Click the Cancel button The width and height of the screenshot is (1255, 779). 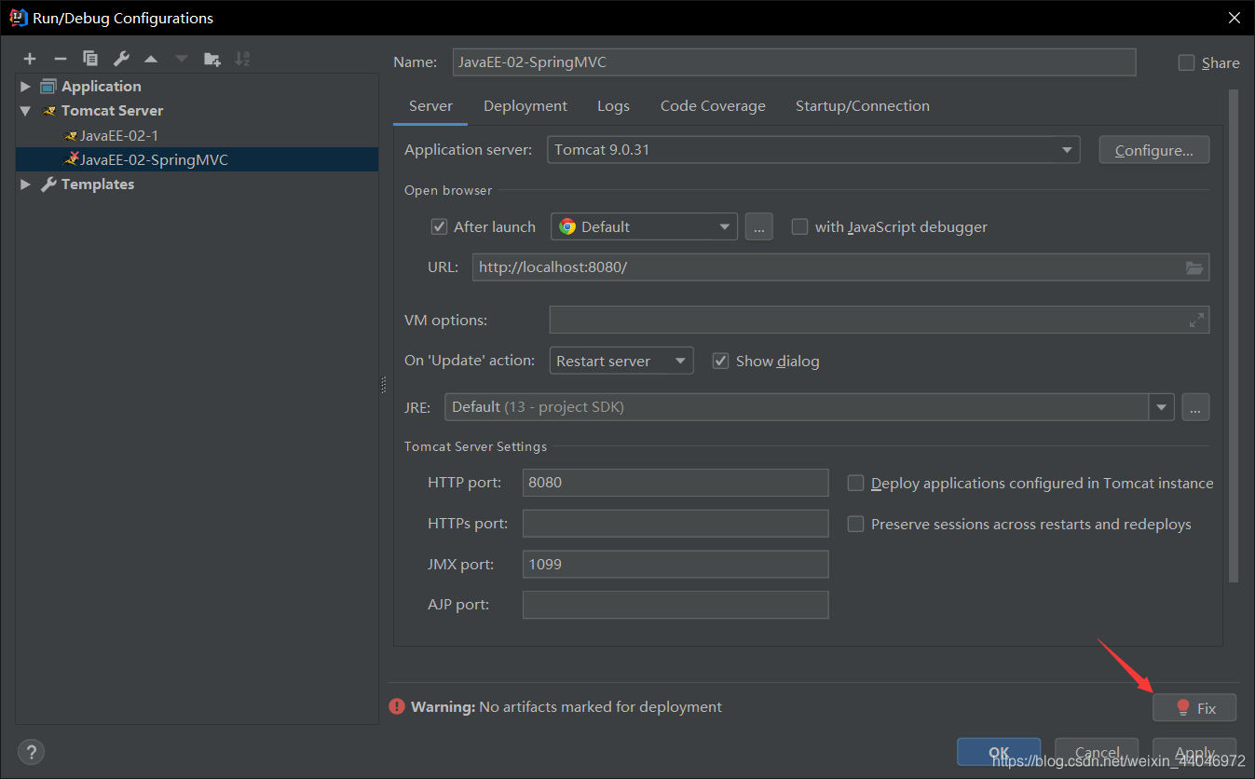(x=1097, y=752)
